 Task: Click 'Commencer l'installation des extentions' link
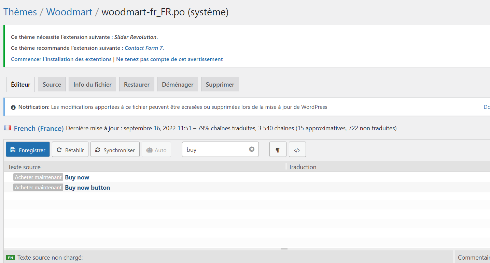coord(61,59)
